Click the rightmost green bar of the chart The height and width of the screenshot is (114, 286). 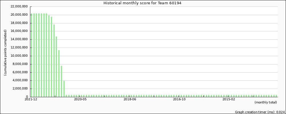tap(277, 96)
